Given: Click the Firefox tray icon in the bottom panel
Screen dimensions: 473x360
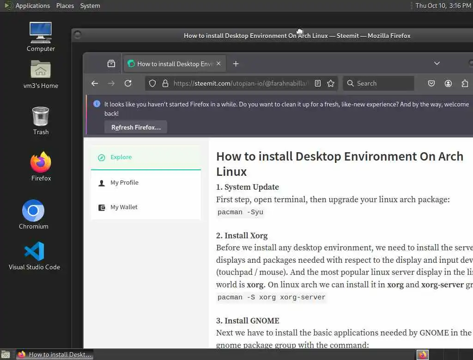Looking at the screenshot, I should pos(422,354).
